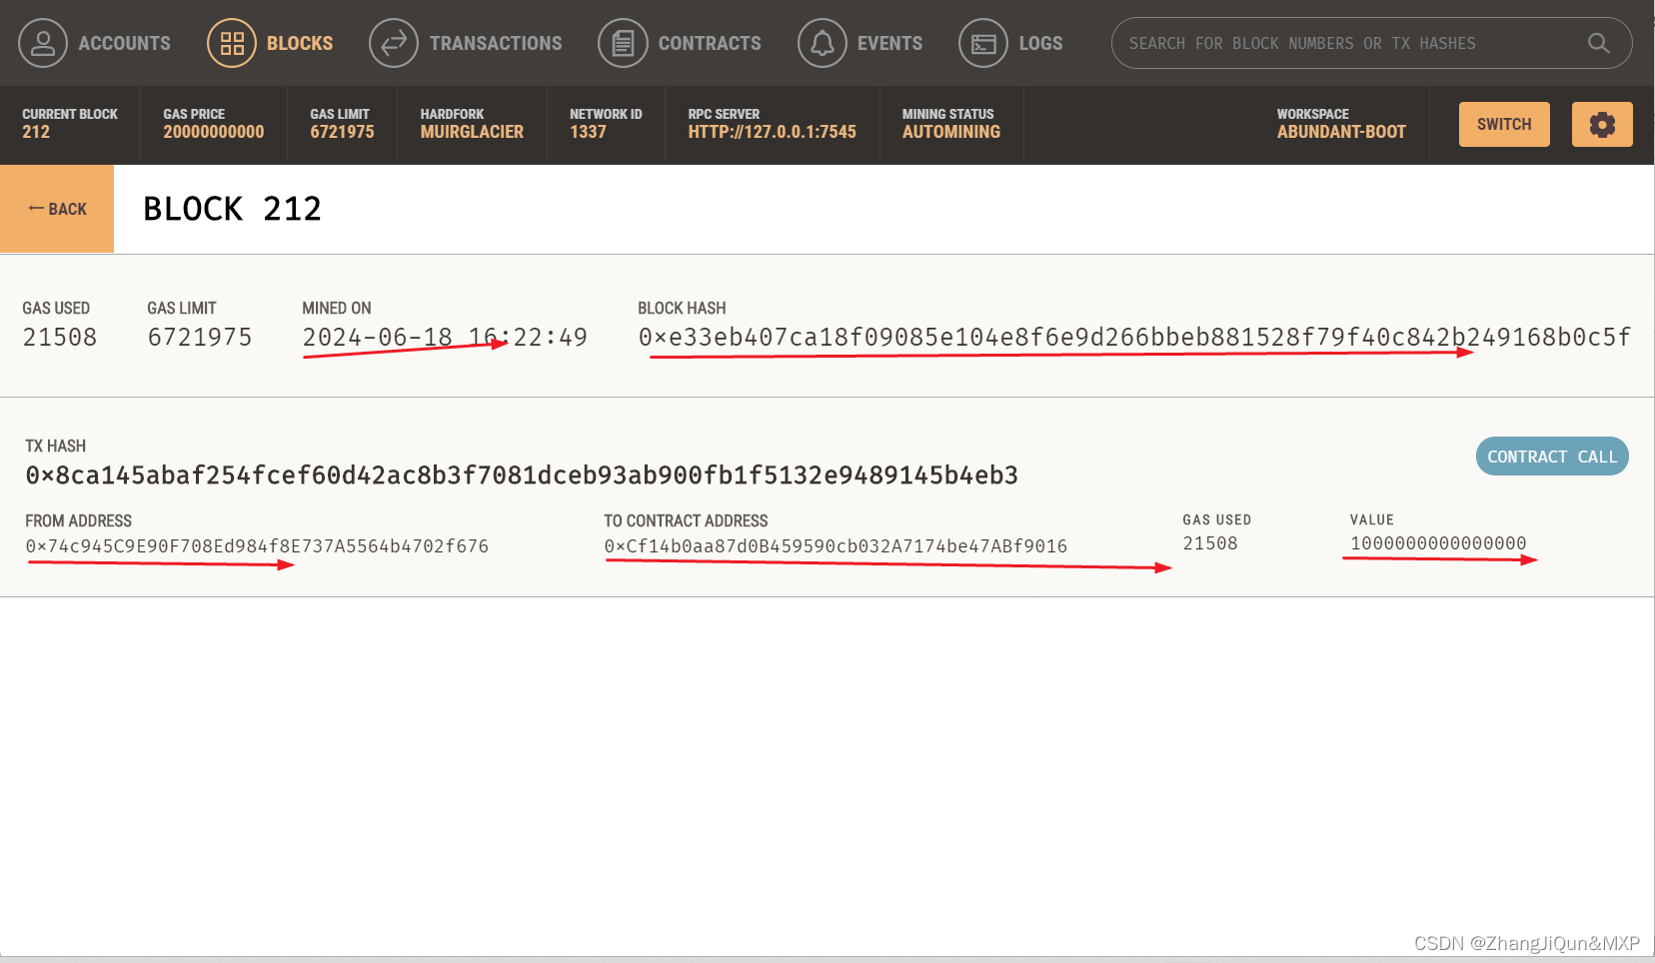Viewport: 1655px width, 963px height.
Task: Click the search magnifier icon
Action: tap(1599, 43)
